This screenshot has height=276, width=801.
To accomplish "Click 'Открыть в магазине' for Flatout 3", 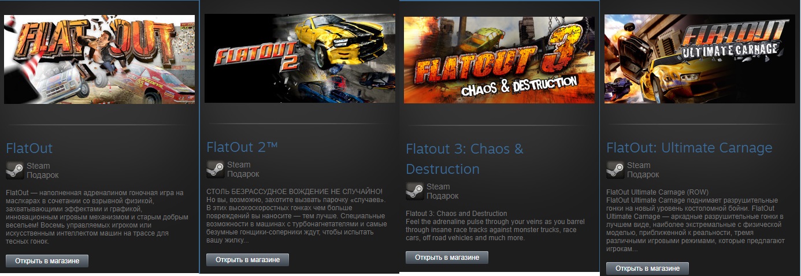I will coord(447,257).
